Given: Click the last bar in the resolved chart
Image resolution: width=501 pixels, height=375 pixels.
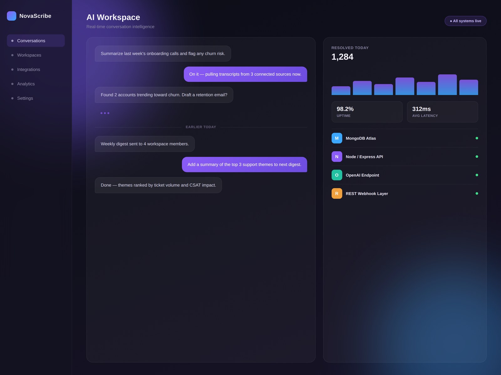Looking at the screenshot, I should 469,87.
